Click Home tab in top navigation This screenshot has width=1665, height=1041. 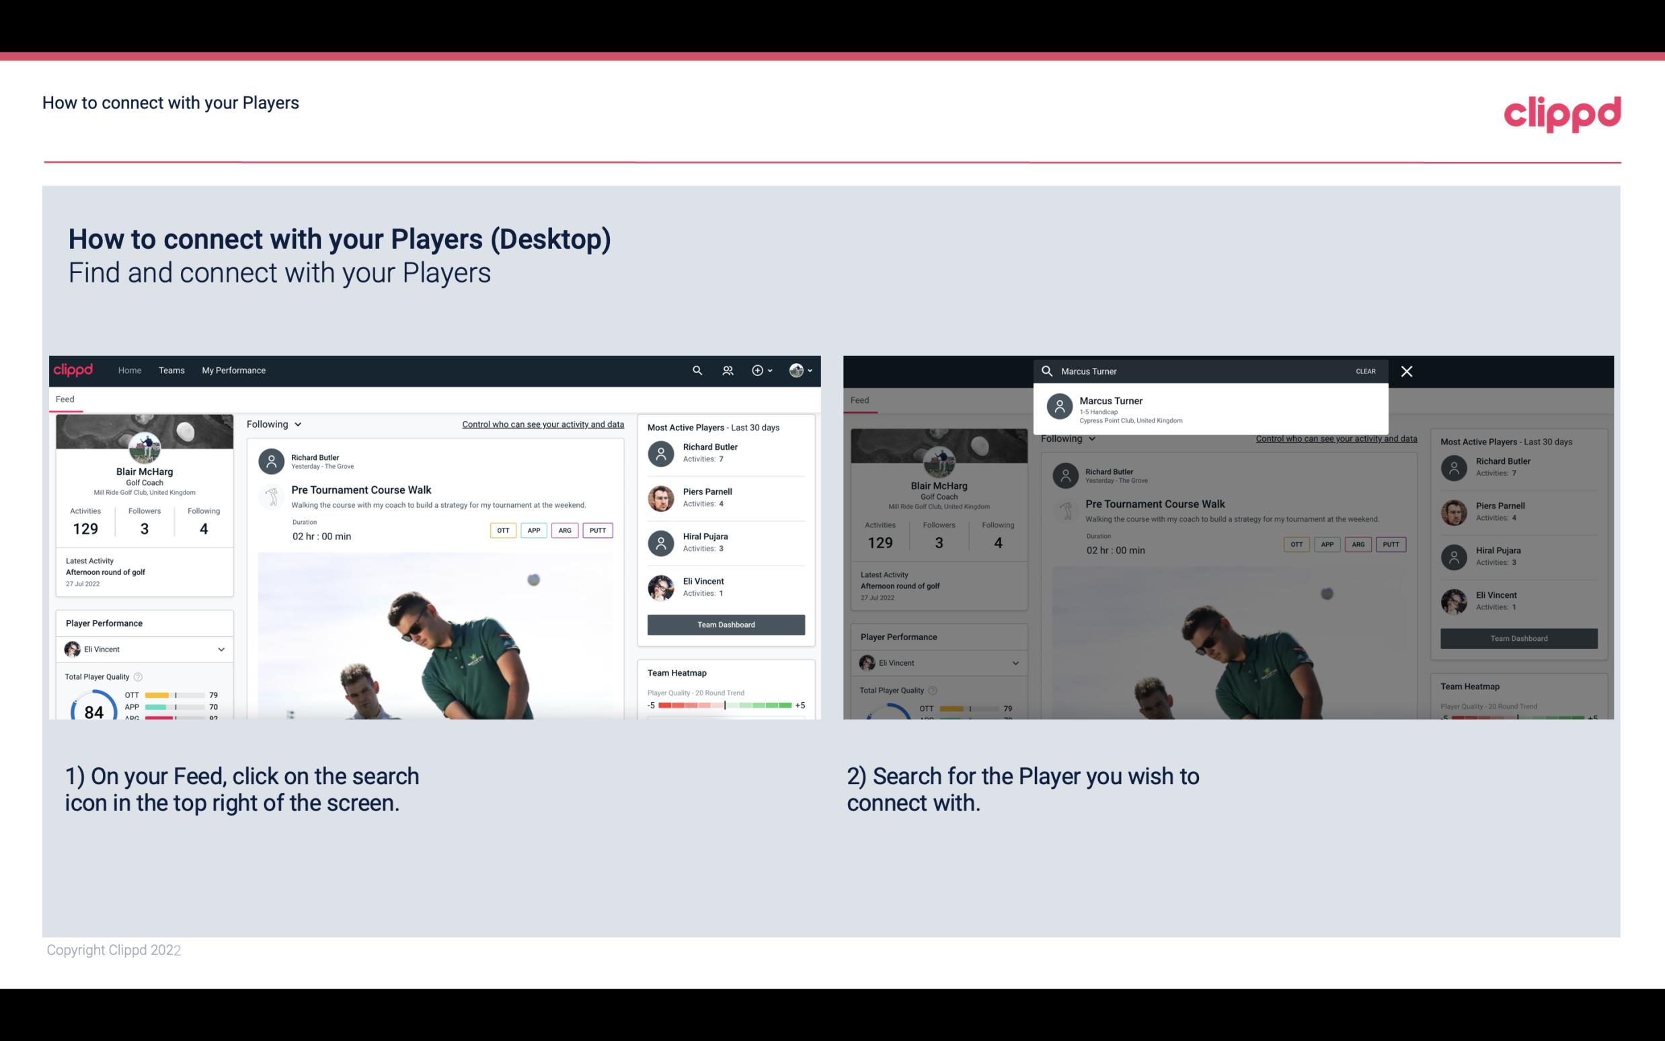(x=130, y=371)
